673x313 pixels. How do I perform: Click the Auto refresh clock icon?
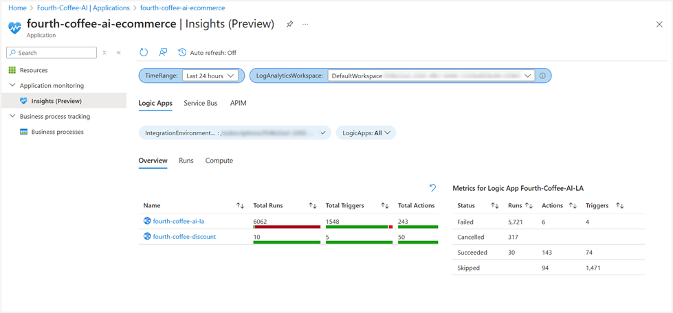[x=182, y=52]
